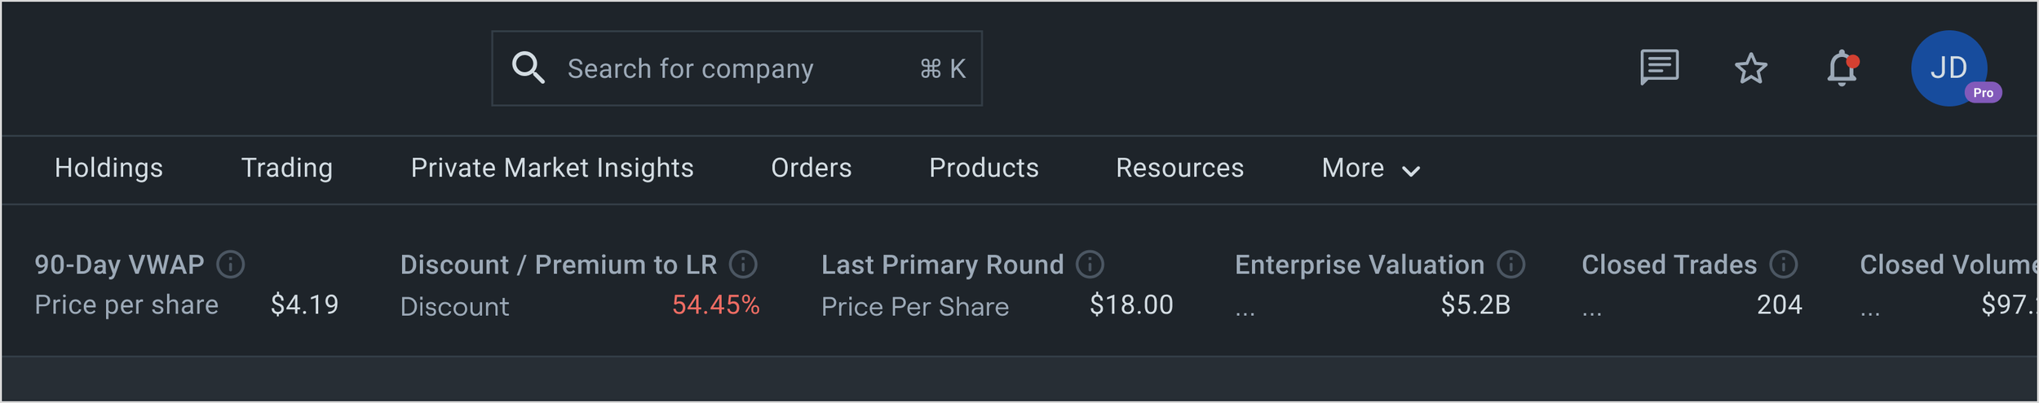This screenshot has height=403, width=2039.
Task: Show info for 90-Day VWAP
Action: coord(231,265)
